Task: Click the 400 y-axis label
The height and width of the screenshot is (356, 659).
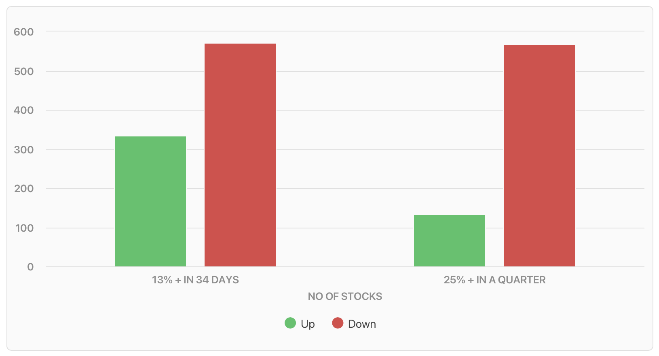Action: [x=23, y=110]
